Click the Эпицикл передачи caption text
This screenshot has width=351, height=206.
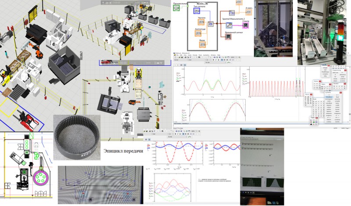[123, 151]
